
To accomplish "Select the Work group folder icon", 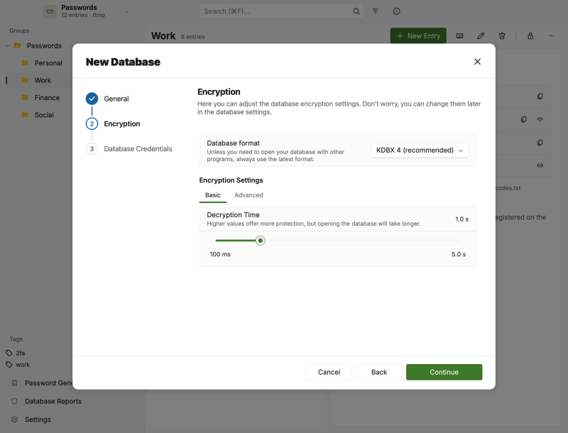I will point(25,80).
